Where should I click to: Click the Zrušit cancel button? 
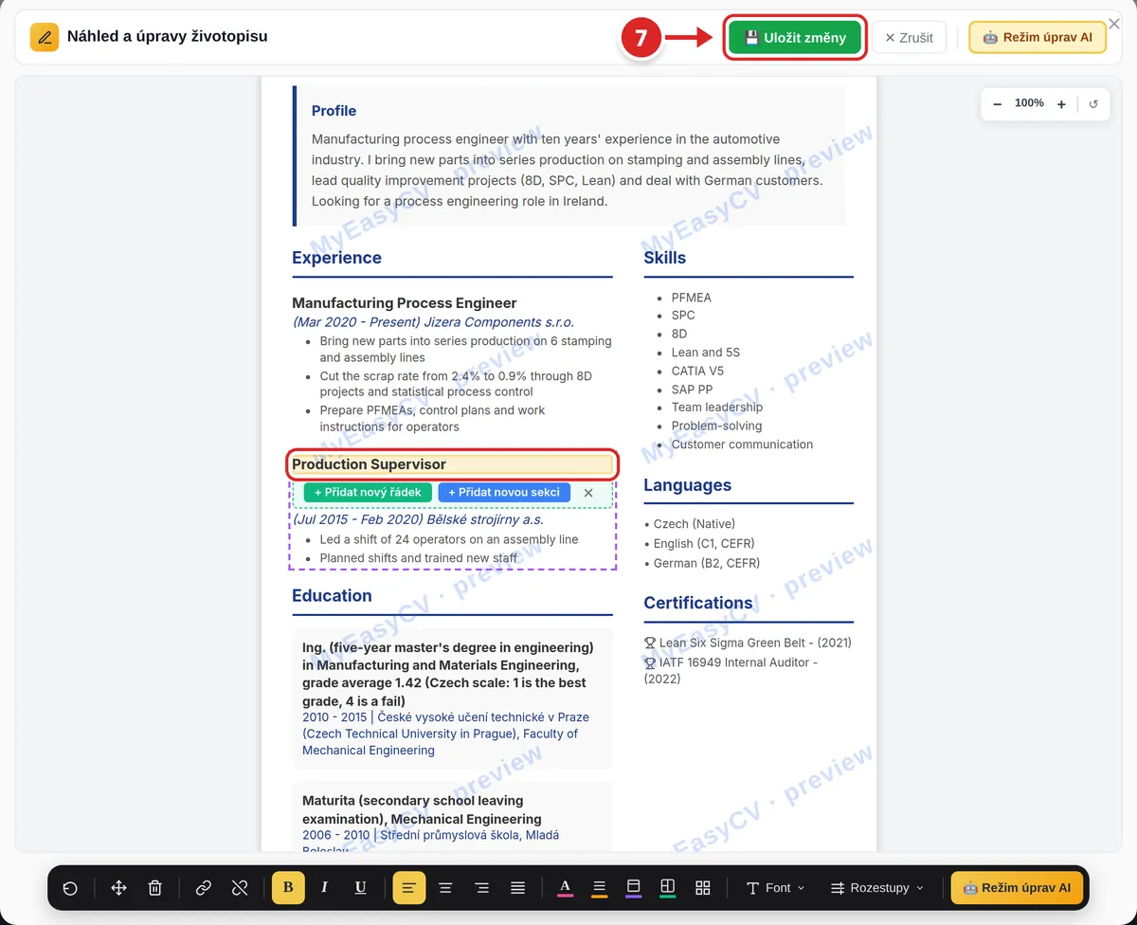(909, 38)
